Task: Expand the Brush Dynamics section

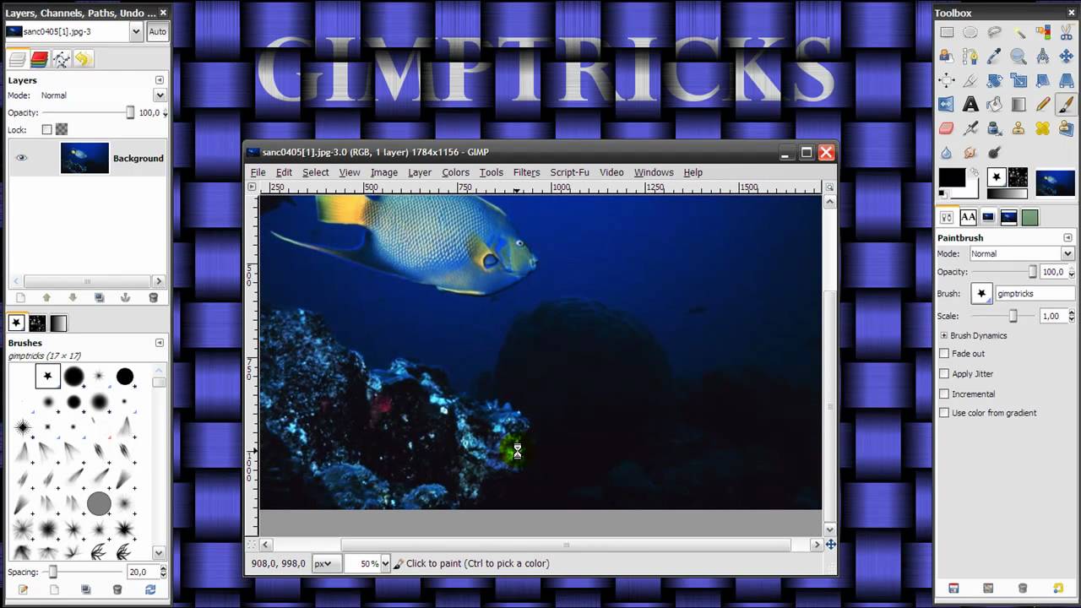Action: click(x=944, y=335)
